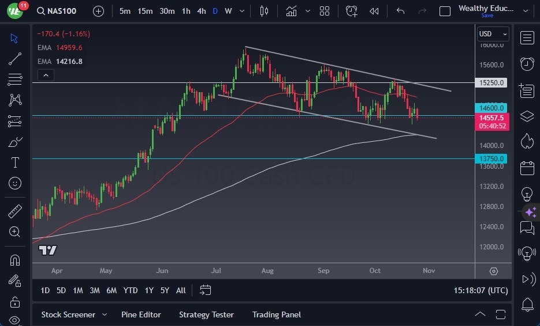
Task: Open the Strategy Tester tab
Action: click(x=206, y=314)
